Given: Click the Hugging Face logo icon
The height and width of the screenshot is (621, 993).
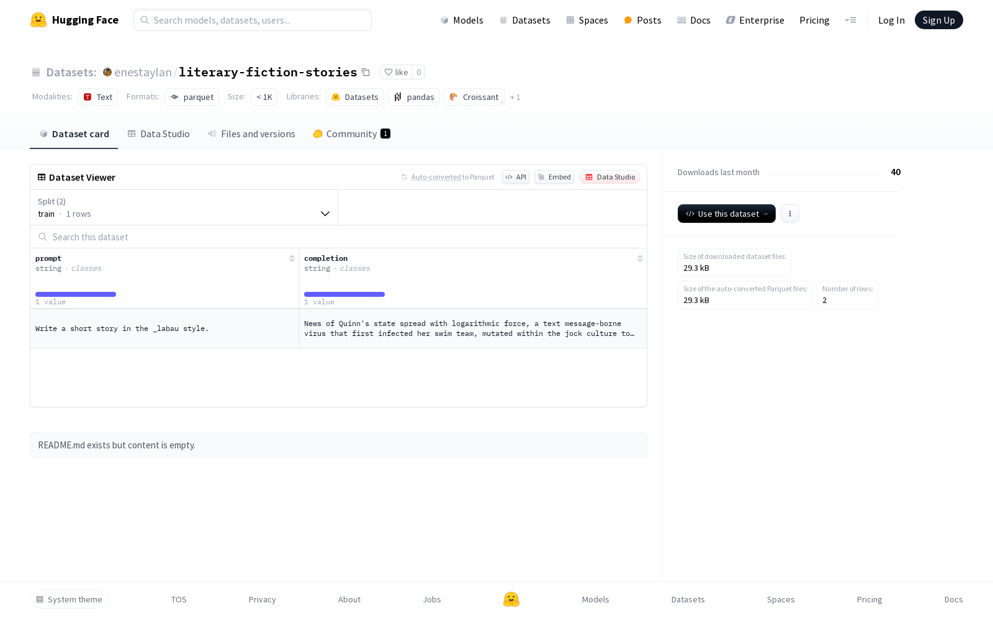Looking at the screenshot, I should point(38,20).
